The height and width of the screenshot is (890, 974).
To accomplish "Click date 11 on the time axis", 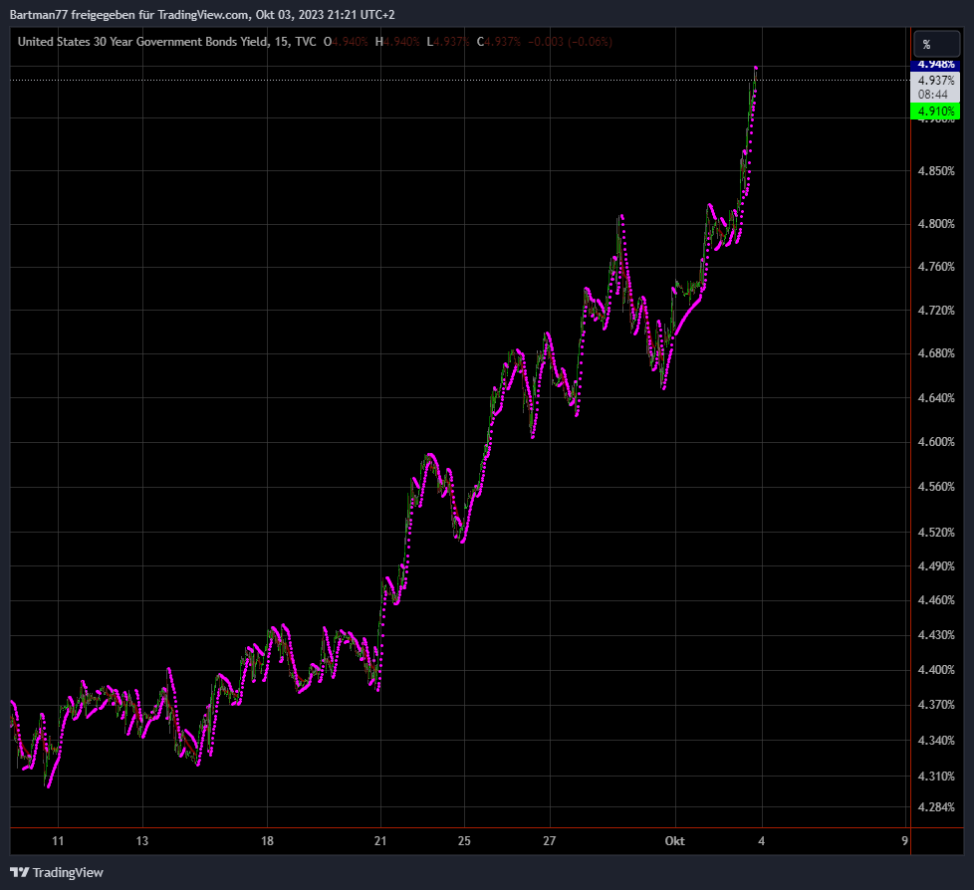I will click(58, 841).
